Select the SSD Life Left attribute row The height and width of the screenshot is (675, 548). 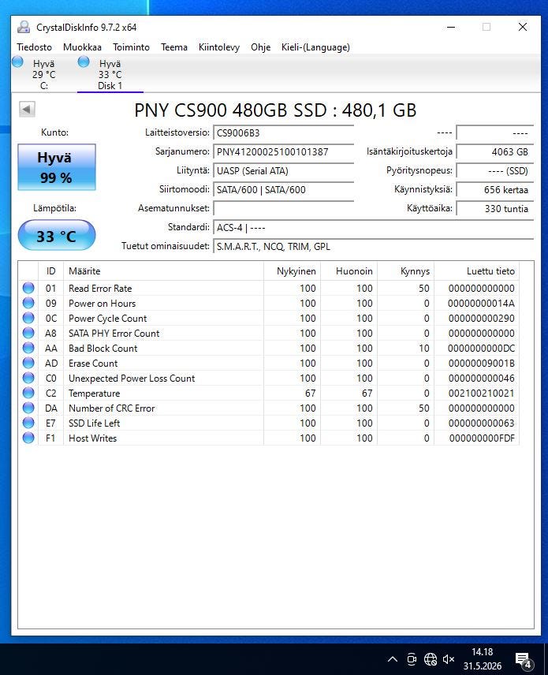(x=269, y=423)
